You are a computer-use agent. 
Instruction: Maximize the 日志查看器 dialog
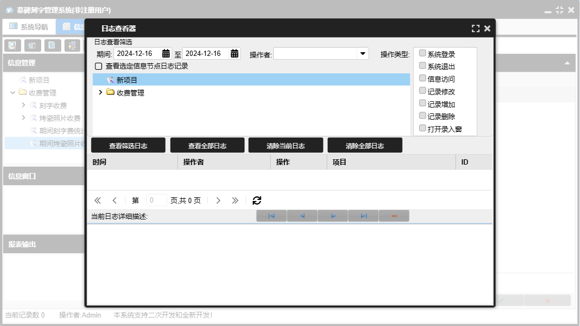pyautogui.click(x=476, y=28)
